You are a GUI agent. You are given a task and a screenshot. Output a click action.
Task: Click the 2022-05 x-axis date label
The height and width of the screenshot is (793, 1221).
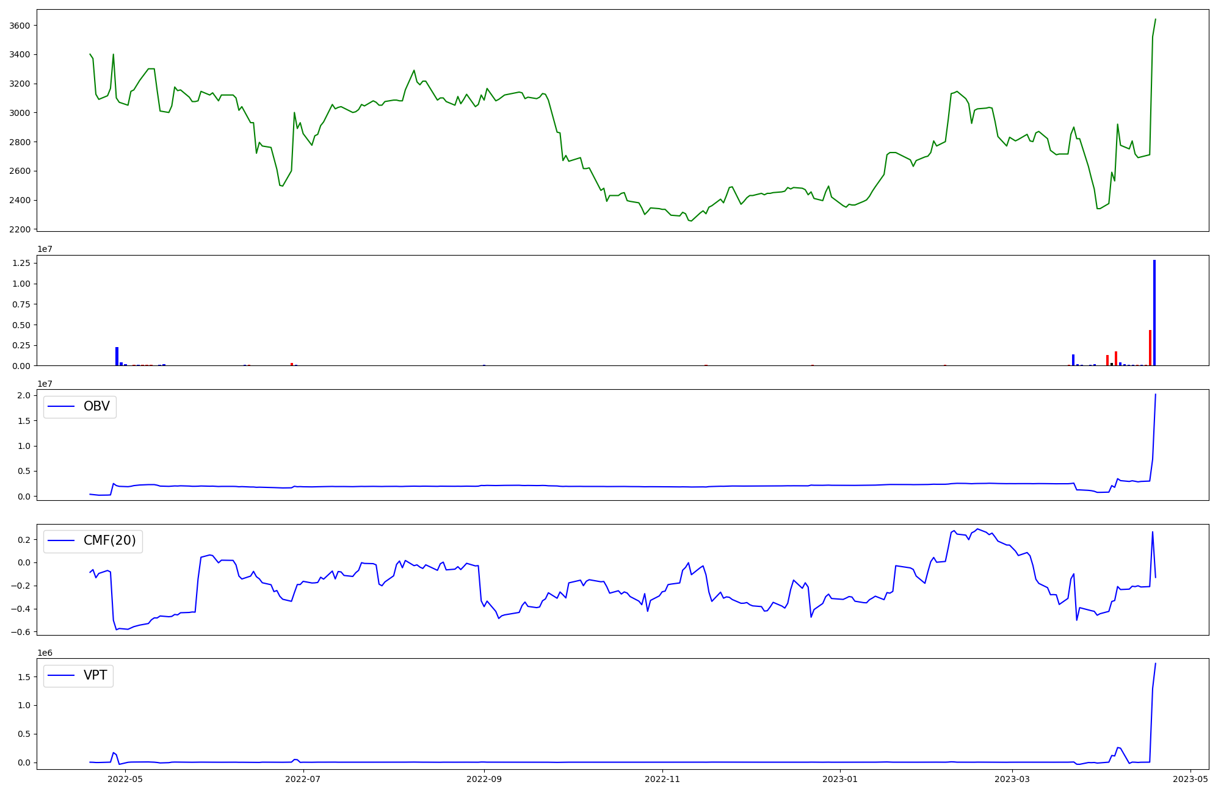point(125,779)
